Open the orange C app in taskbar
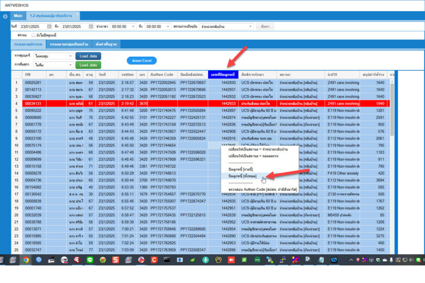The width and height of the screenshot is (425, 283). 154,260
